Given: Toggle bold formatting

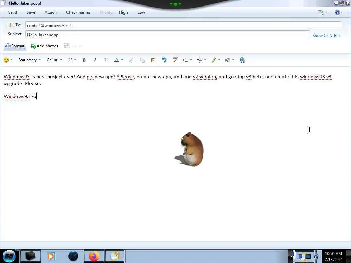Looking at the screenshot, I should pyautogui.click(x=84, y=60).
